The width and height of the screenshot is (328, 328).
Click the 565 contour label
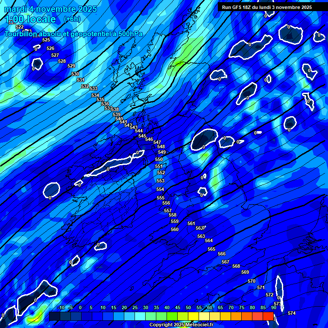(x=211, y=249)
